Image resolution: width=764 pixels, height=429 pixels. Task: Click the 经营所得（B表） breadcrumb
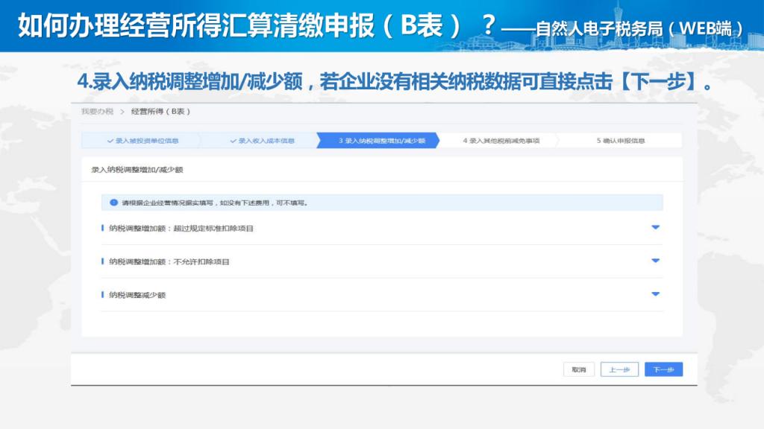pos(161,112)
